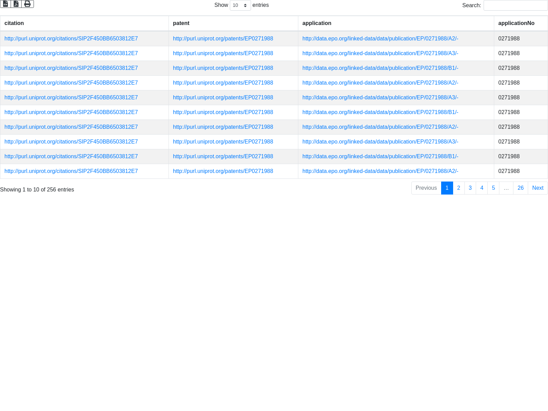
Task: Export table as PDF document
Action: click(16, 4)
